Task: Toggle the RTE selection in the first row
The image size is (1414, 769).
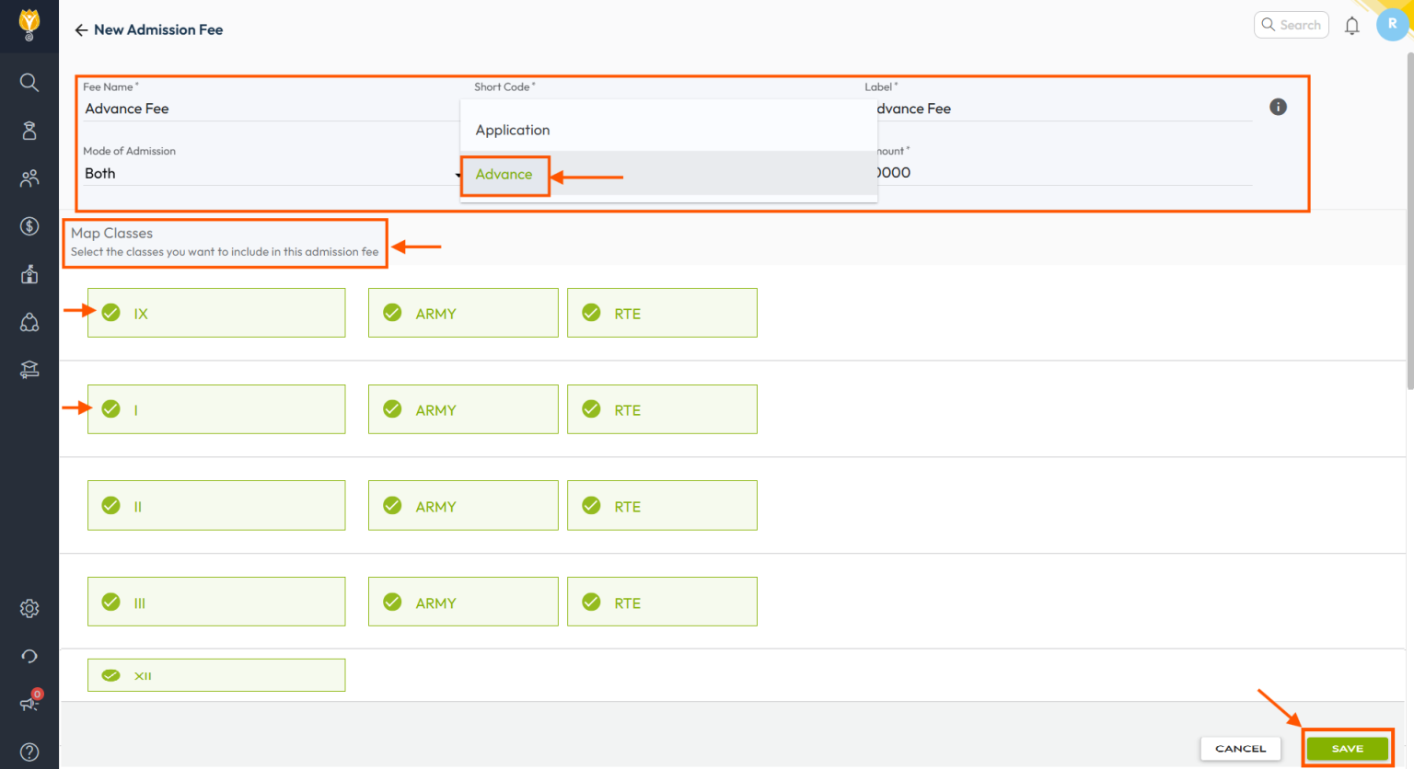Action: [x=590, y=313]
